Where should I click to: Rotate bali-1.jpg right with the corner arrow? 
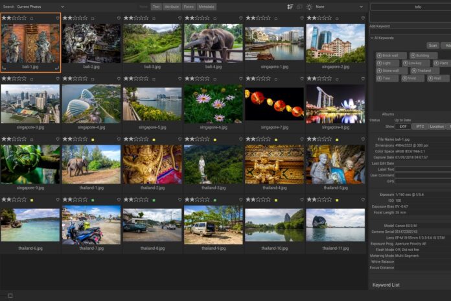point(57,68)
